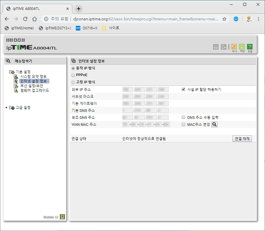Enable MAC주소 변경 checkbox
265x231 pixels.
click(x=183, y=124)
